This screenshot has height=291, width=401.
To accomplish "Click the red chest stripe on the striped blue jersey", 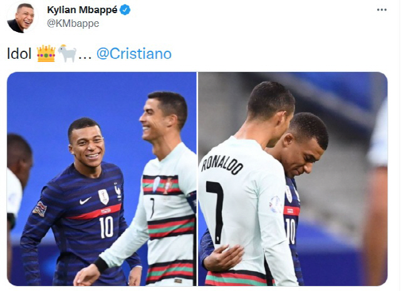I will 94,212.
